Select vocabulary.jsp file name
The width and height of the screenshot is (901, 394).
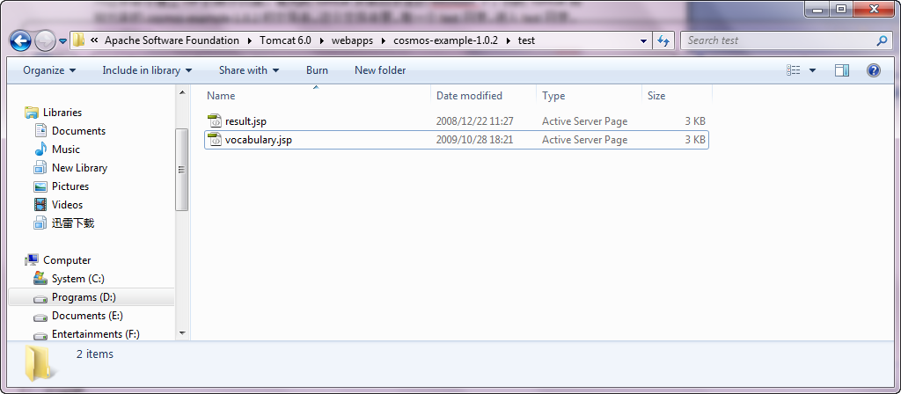259,140
